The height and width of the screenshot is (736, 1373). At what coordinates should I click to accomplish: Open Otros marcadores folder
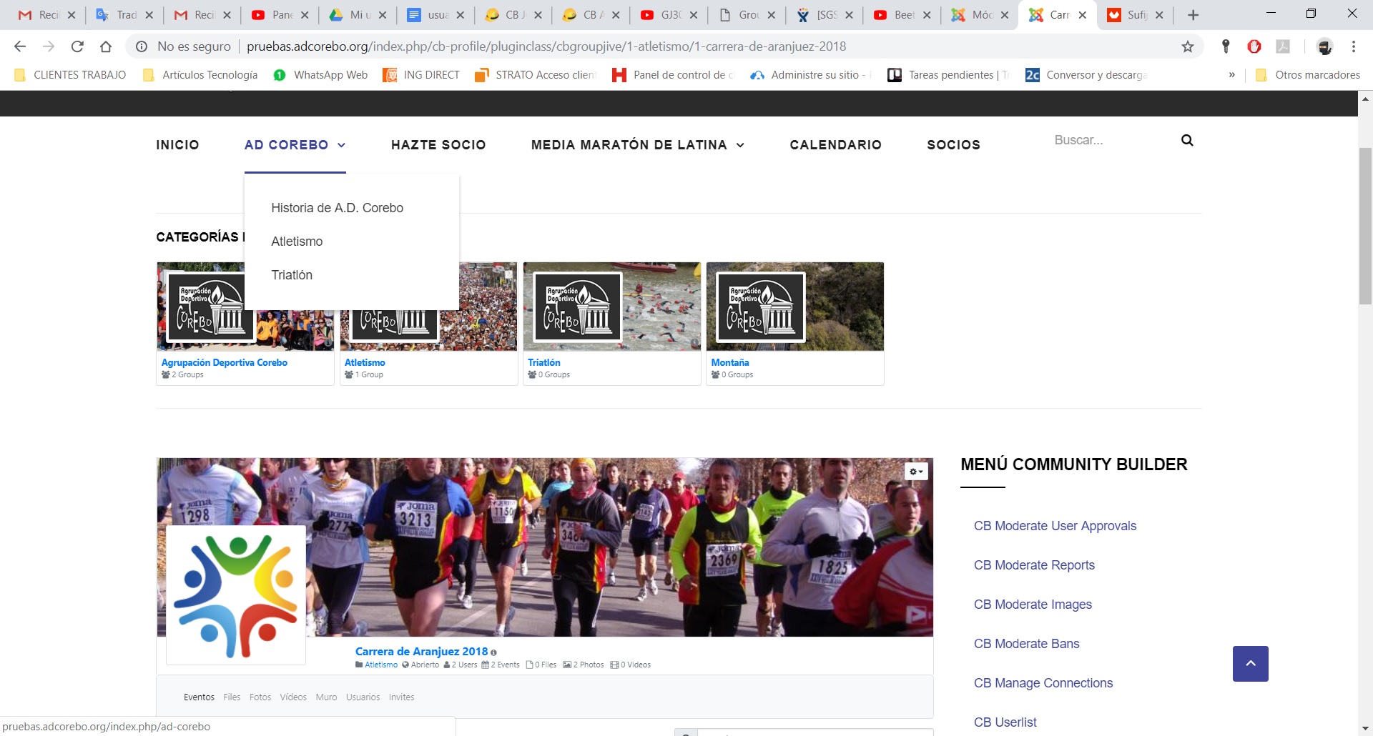pyautogui.click(x=1308, y=75)
